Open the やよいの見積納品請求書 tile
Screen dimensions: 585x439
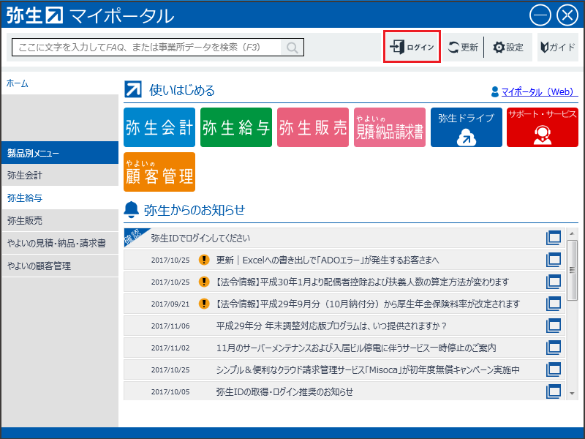tap(390, 127)
